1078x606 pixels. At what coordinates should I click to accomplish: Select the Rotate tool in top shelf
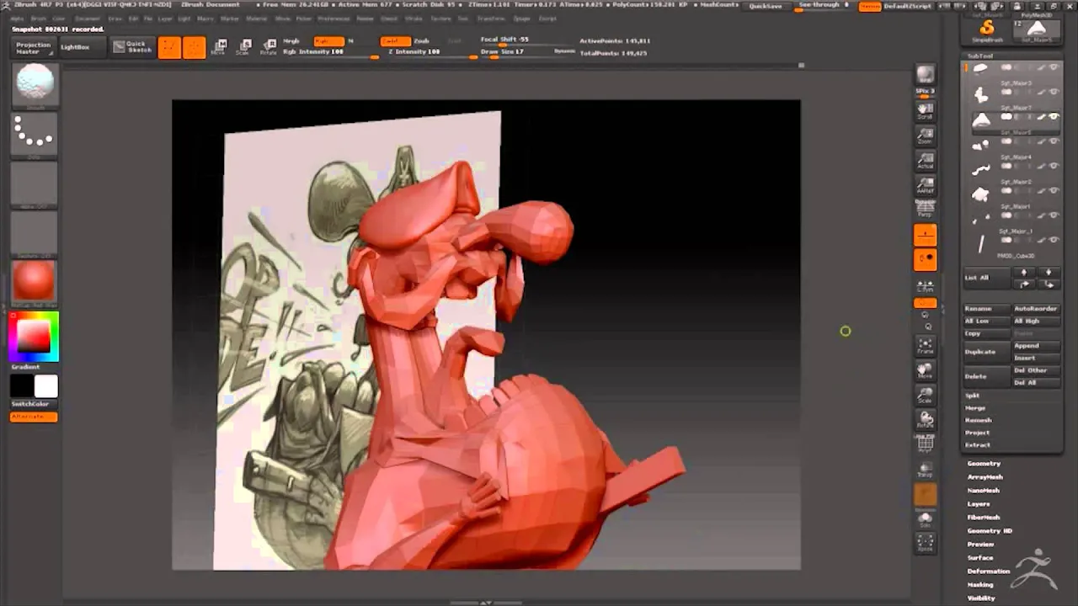click(269, 47)
